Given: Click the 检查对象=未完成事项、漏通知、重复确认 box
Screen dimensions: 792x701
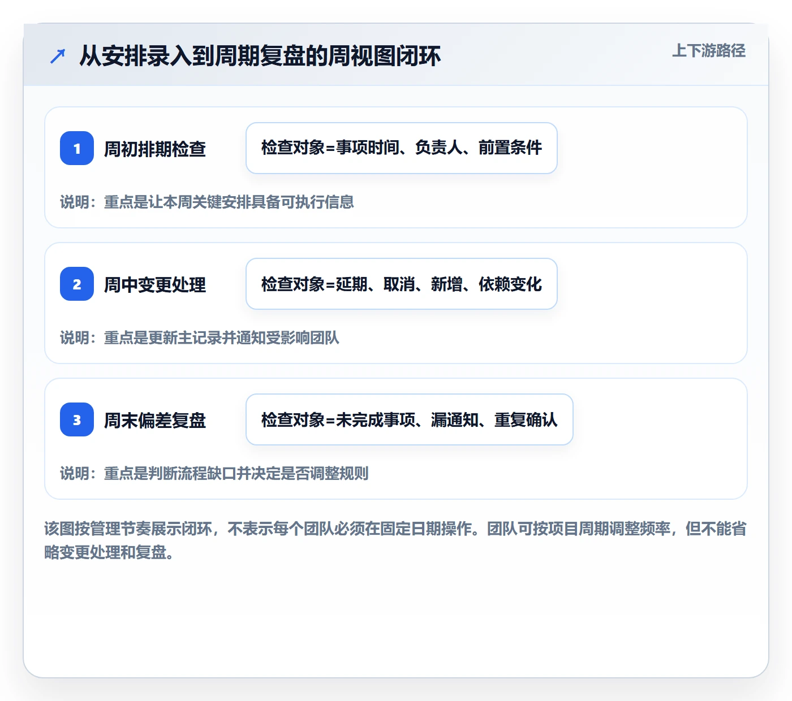Looking at the screenshot, I should 410,419.
